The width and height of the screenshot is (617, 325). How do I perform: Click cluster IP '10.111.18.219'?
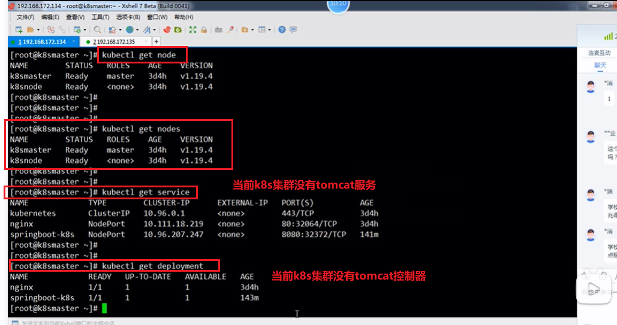pyautogui.click(x=173, y=224)
